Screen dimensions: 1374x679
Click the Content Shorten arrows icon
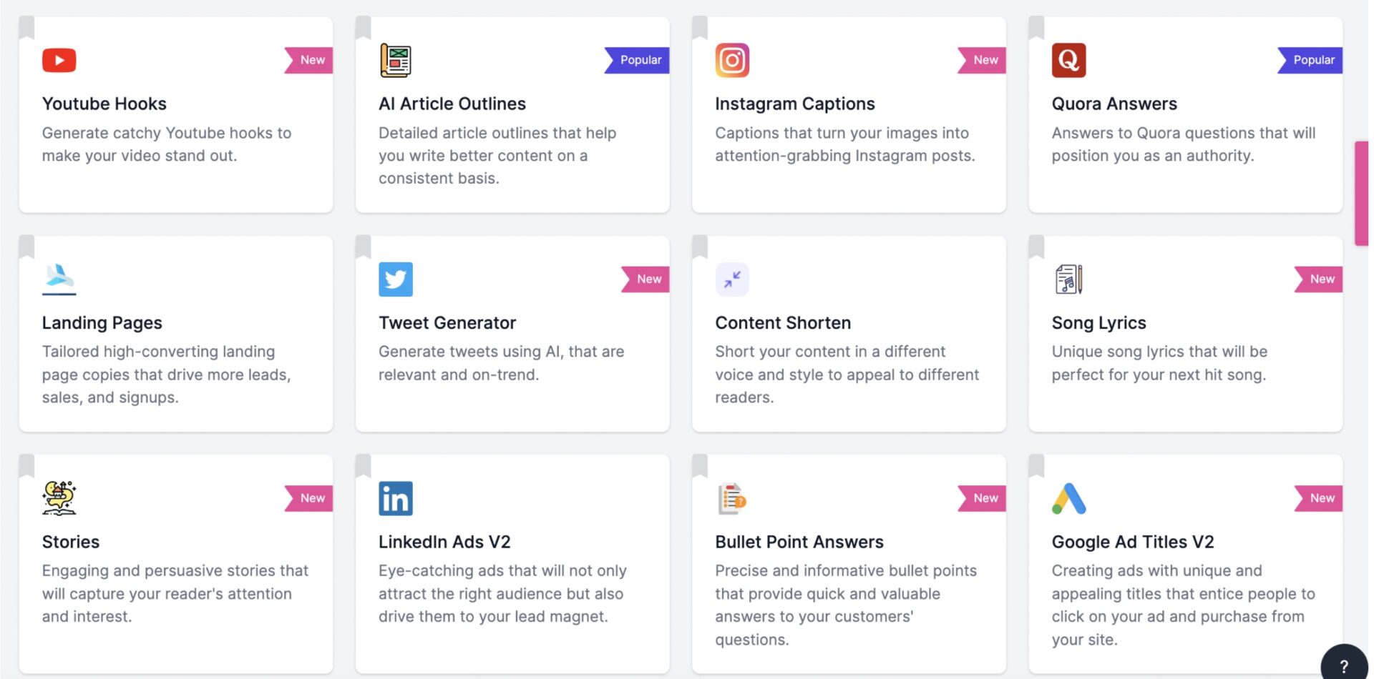[x=731, y=279]
